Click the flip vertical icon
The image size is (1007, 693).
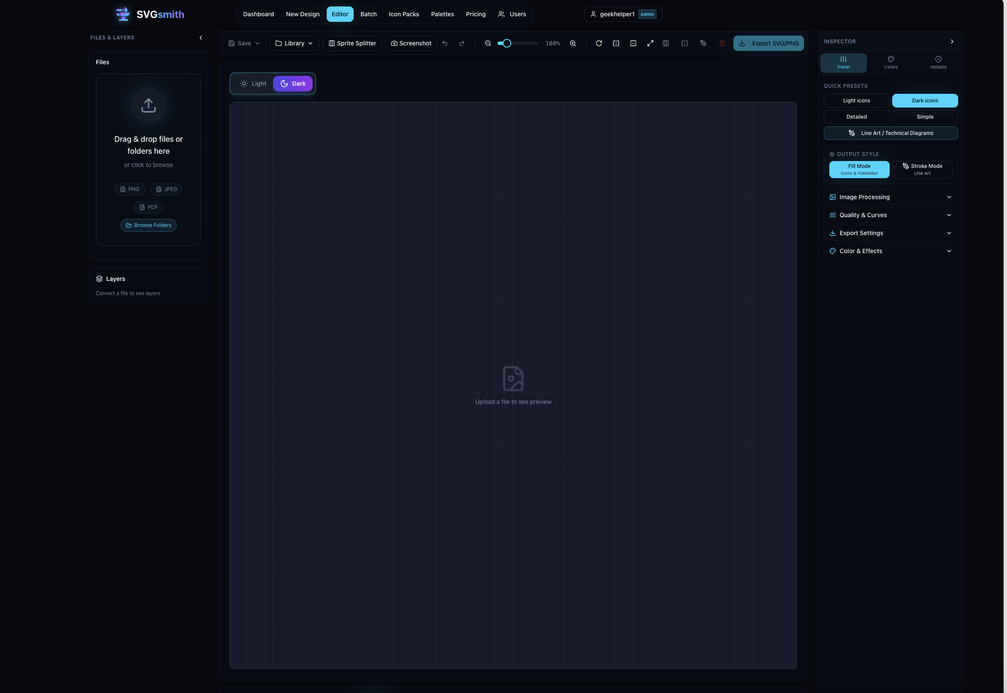(x=633, y=43)
